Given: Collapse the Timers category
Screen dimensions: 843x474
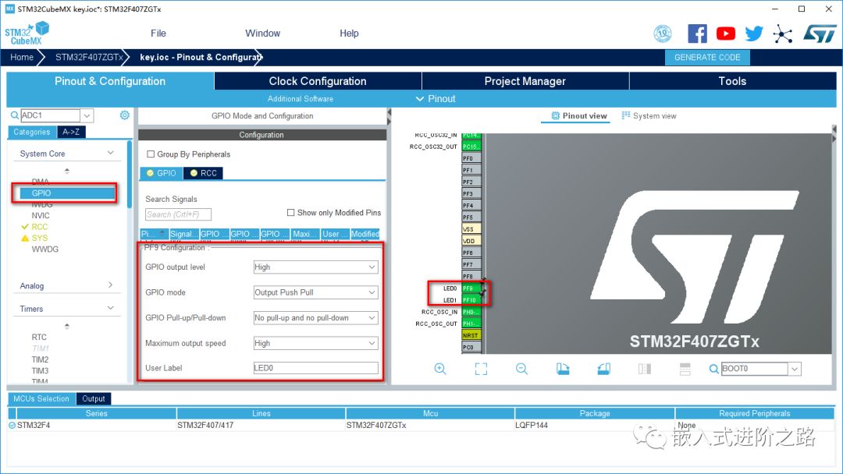Looking at the screenshot, I should click(x=110, y=308).
